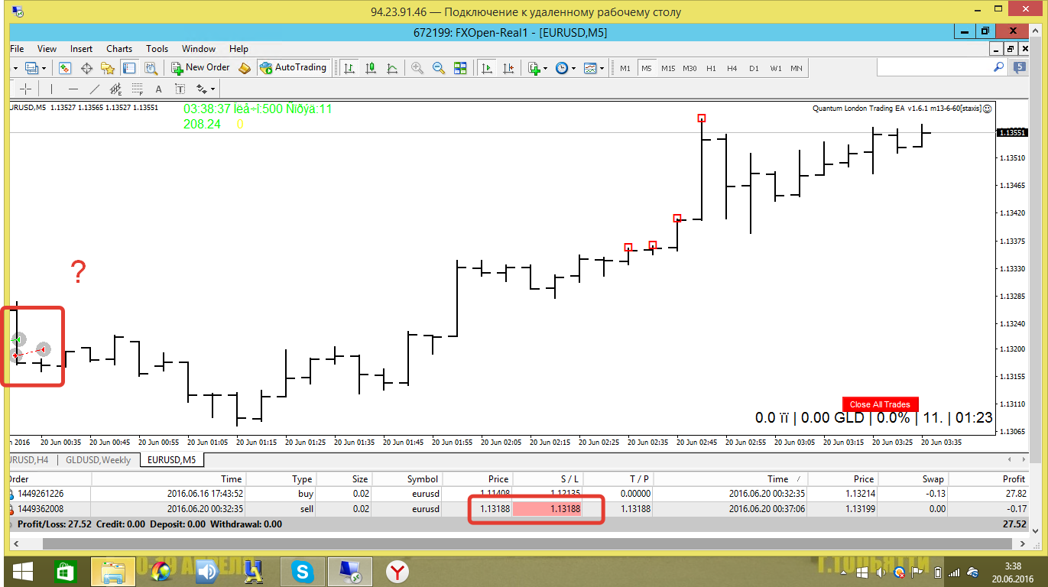
Task: Toggle the Terminal panel icon
Action: [x=129, y=68]
